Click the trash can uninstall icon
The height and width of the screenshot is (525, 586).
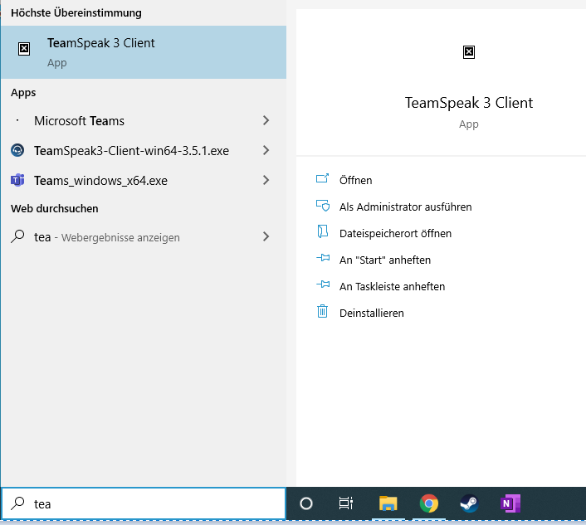(323, 311)
